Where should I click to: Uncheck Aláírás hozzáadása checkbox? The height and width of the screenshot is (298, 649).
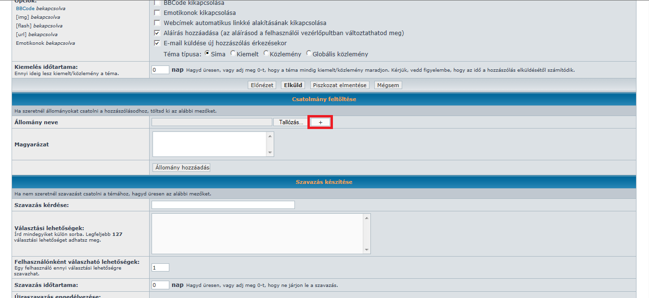(x=157, y=33)
